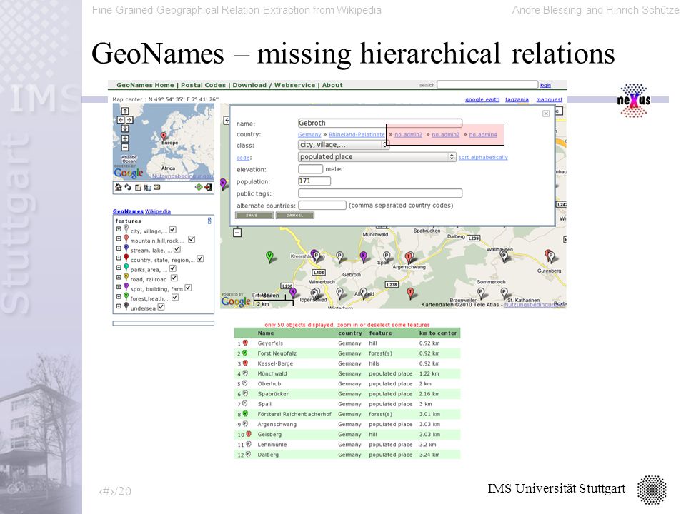Uncheck the country, state, region checkbox
The image size is (686, 514).
pos(200,258)
